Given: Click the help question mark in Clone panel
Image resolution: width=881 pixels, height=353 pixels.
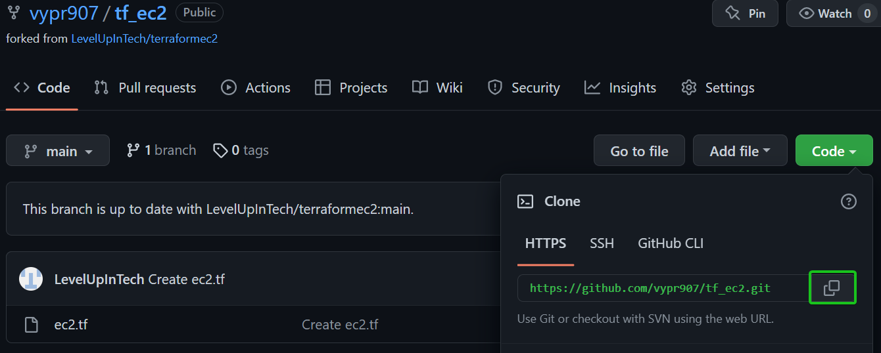Looking at the screenshot, I should (x=849, y=201).
